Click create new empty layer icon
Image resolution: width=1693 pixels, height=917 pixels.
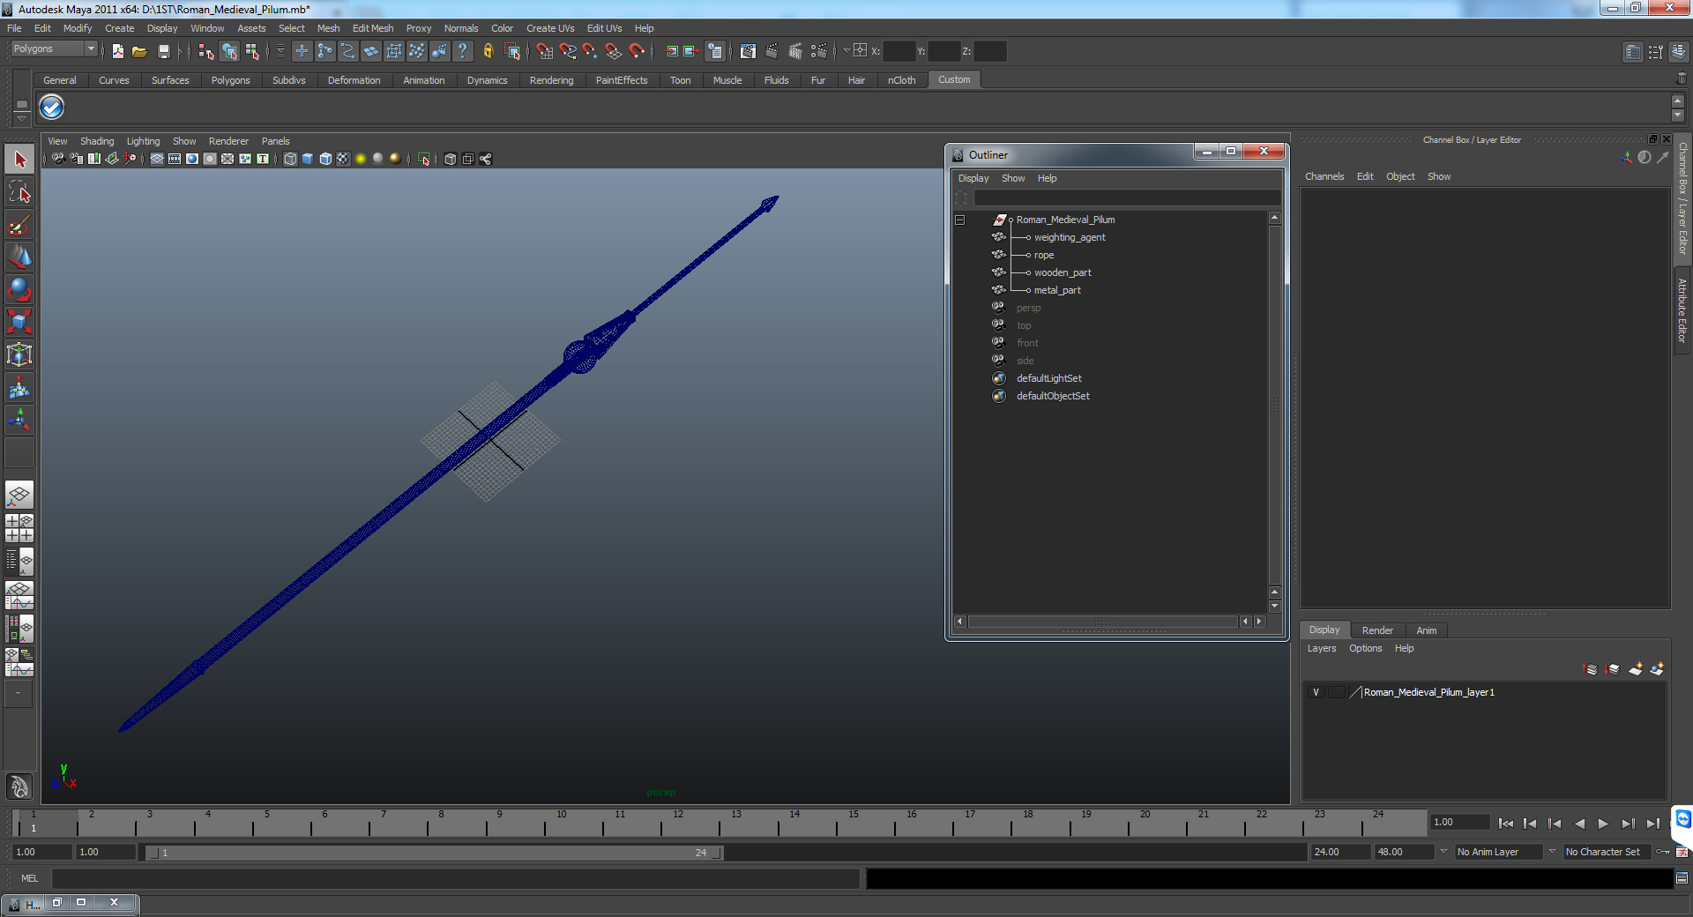pos(1636,669)
